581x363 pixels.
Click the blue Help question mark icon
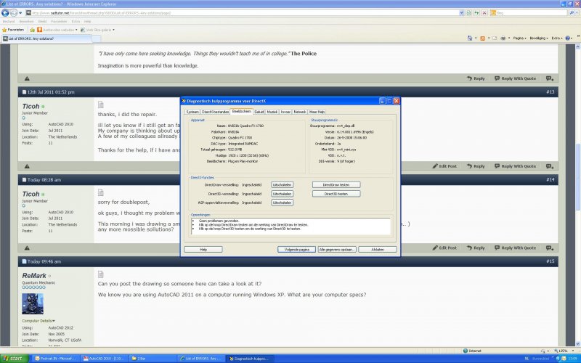tap(568, 38)
